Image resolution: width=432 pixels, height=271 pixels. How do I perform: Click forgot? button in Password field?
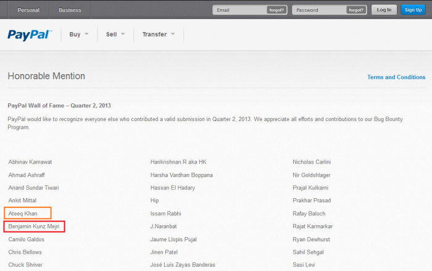coord(356,10)
